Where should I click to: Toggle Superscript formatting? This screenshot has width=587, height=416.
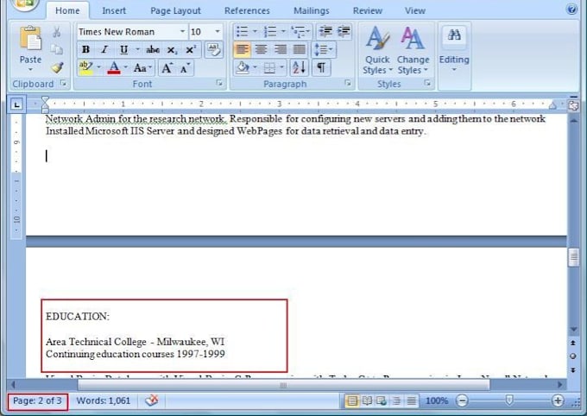point(191,49)
